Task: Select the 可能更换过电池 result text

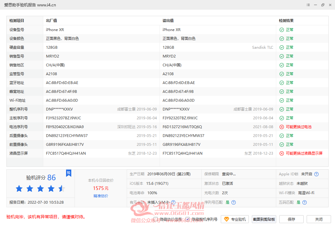Action: [x=299, y=127]
